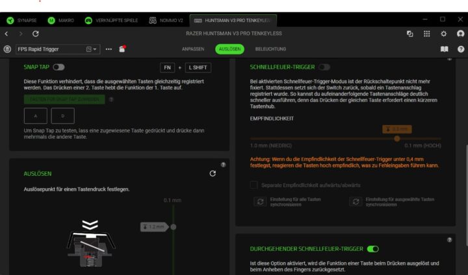The width and height of the screenshot is (468, 275).
Task: Check Separate Empfindlichkeit aufwärts/abwärts box
Action: pyautogui.click(x=254, y=185)
